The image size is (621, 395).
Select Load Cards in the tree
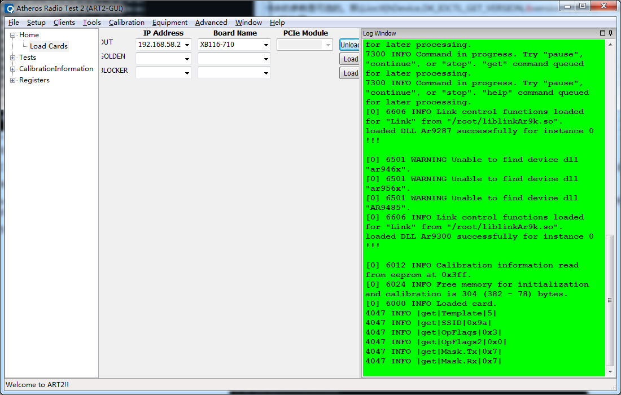coord(49,46)
